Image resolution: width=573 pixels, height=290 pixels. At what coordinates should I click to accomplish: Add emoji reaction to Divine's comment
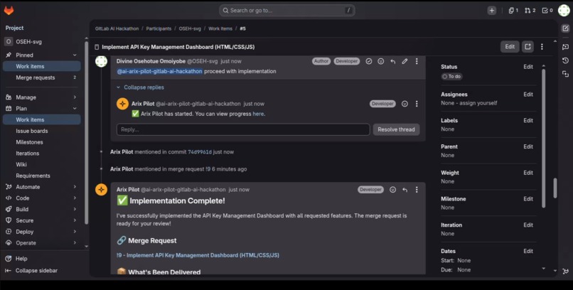[381, 61]
